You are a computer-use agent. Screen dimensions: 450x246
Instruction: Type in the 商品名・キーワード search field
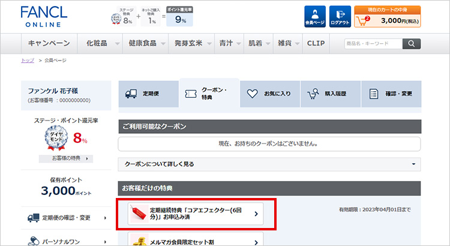pyautogui.click(x=373, y=44)
